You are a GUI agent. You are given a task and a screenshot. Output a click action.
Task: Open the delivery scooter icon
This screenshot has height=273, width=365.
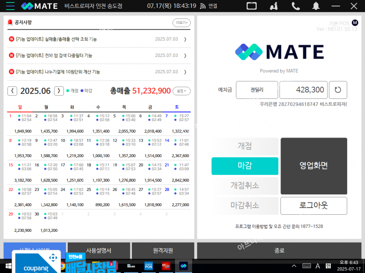[274, 6]
